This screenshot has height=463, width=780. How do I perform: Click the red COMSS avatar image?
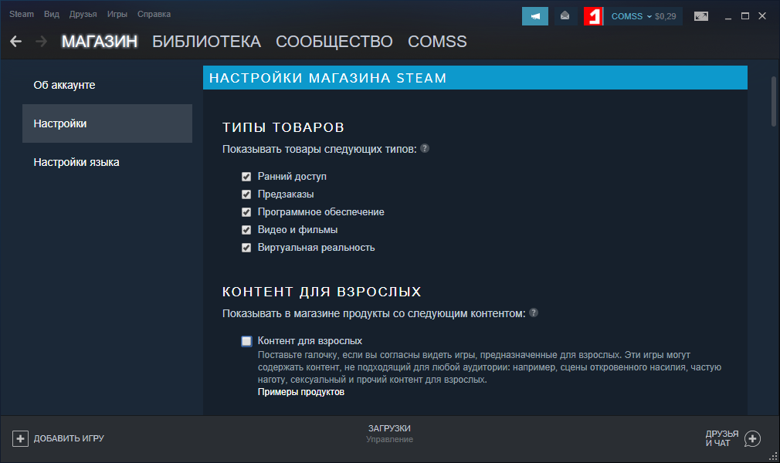click(593, 16)
